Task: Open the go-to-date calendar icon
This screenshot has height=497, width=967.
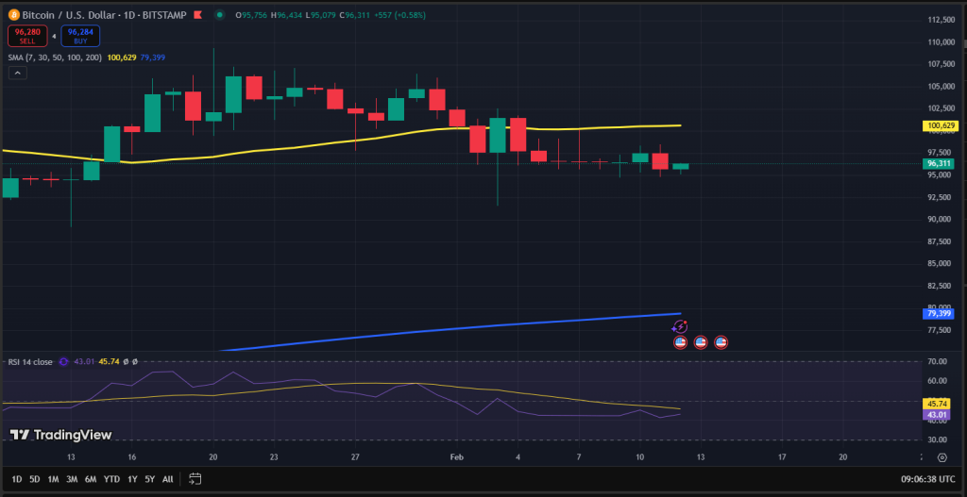Action: (x=195, y=478)
